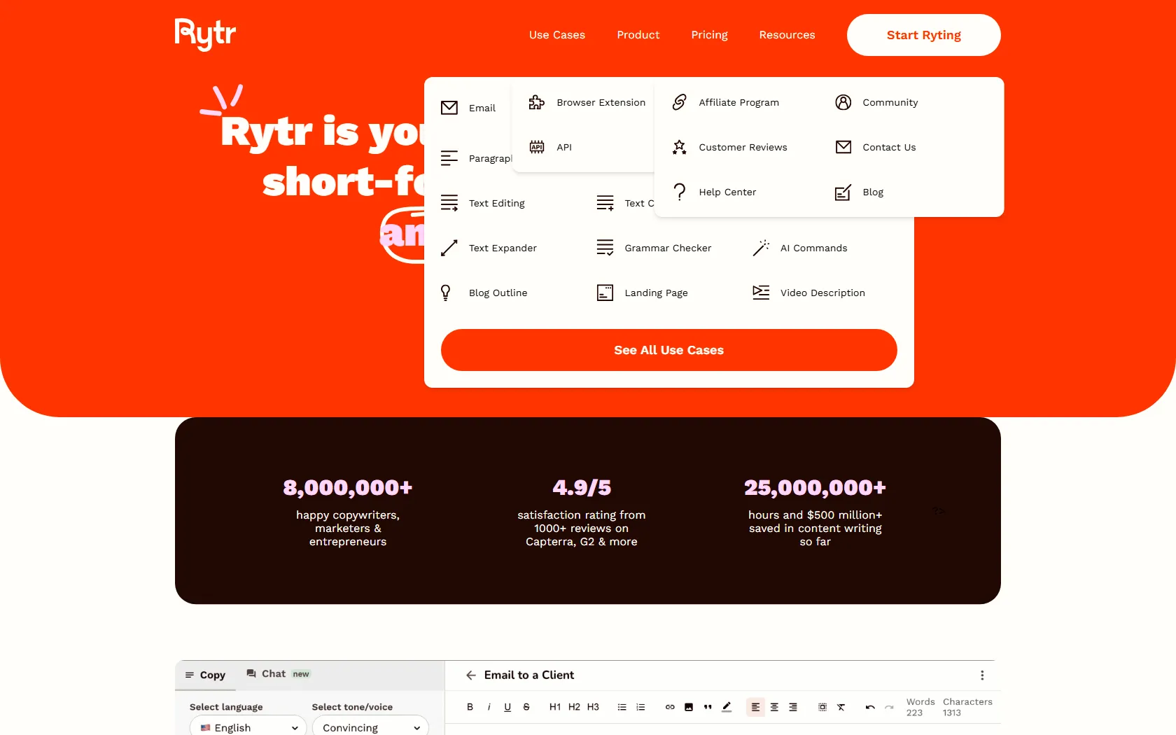
Task: Clear text formatting
Action: 841,707
